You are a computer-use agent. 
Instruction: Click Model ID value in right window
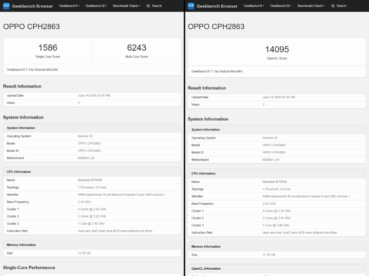(x=274, y=152)
